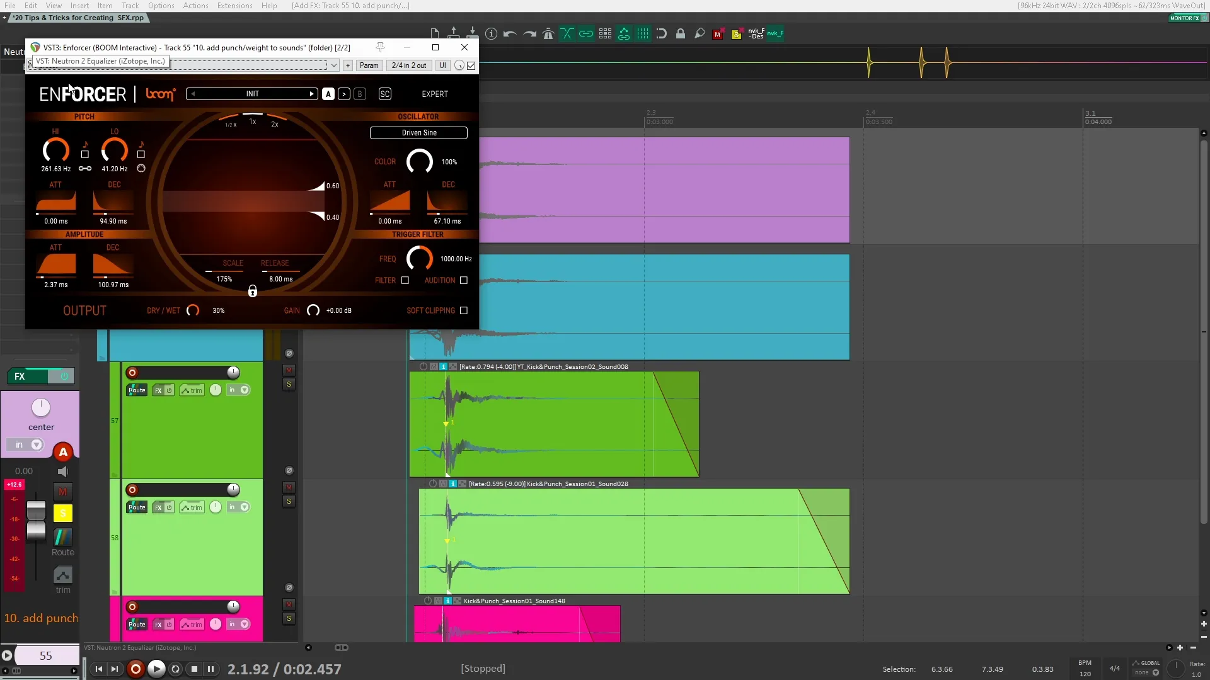The width and height of the screenshot is (1210, 680).
Task: Click the redo arrow in toolbar
Action: pos(529,34)
